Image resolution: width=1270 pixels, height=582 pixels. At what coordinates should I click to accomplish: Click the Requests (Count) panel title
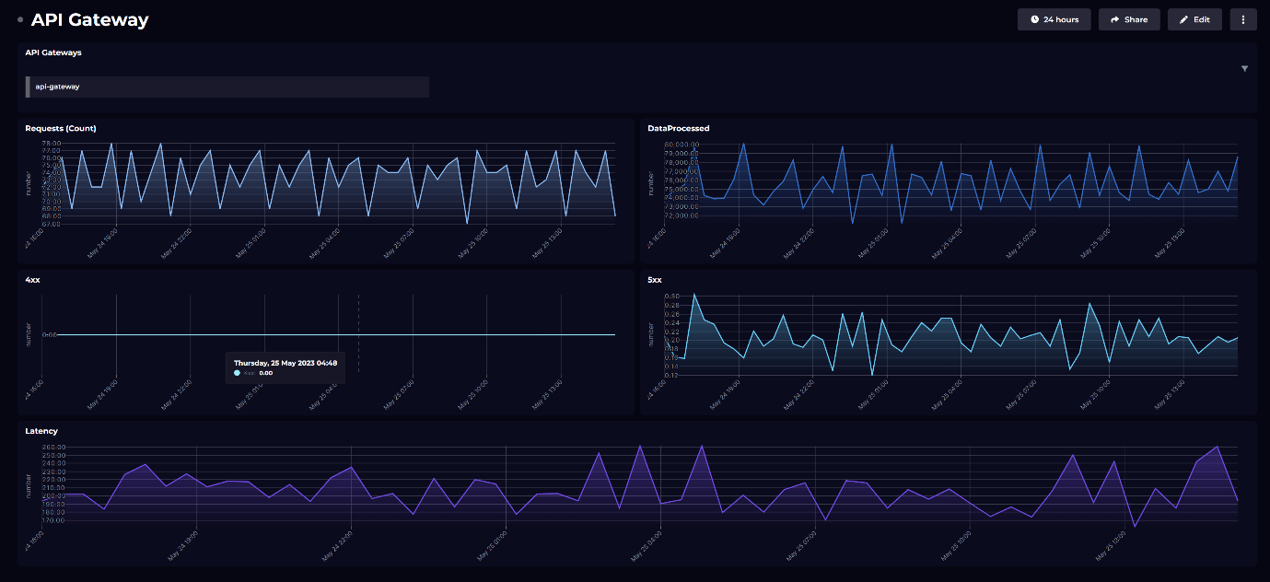click(x=60, y=128)
